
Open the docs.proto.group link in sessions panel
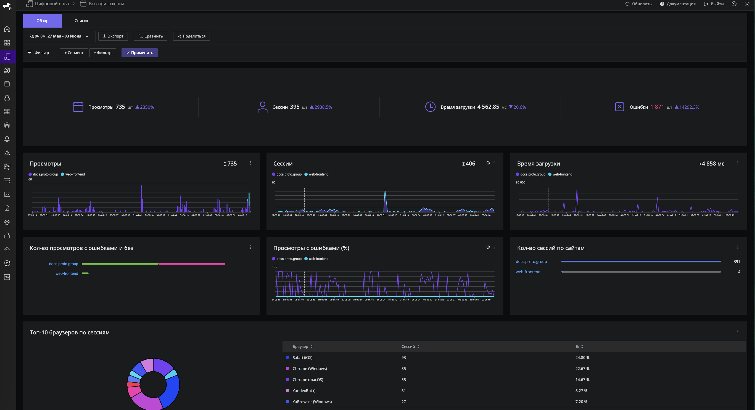click(531, 262)
